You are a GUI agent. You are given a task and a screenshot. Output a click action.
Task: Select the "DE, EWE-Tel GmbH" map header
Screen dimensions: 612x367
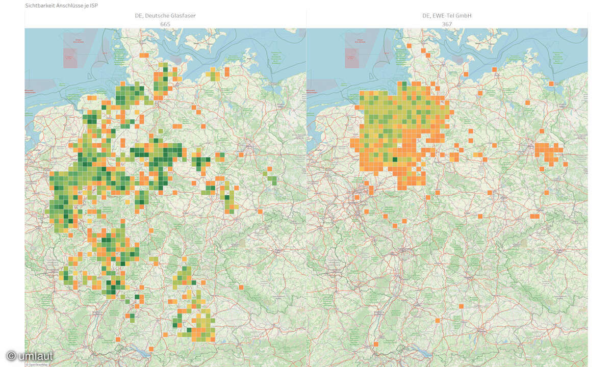coord(447,16)
